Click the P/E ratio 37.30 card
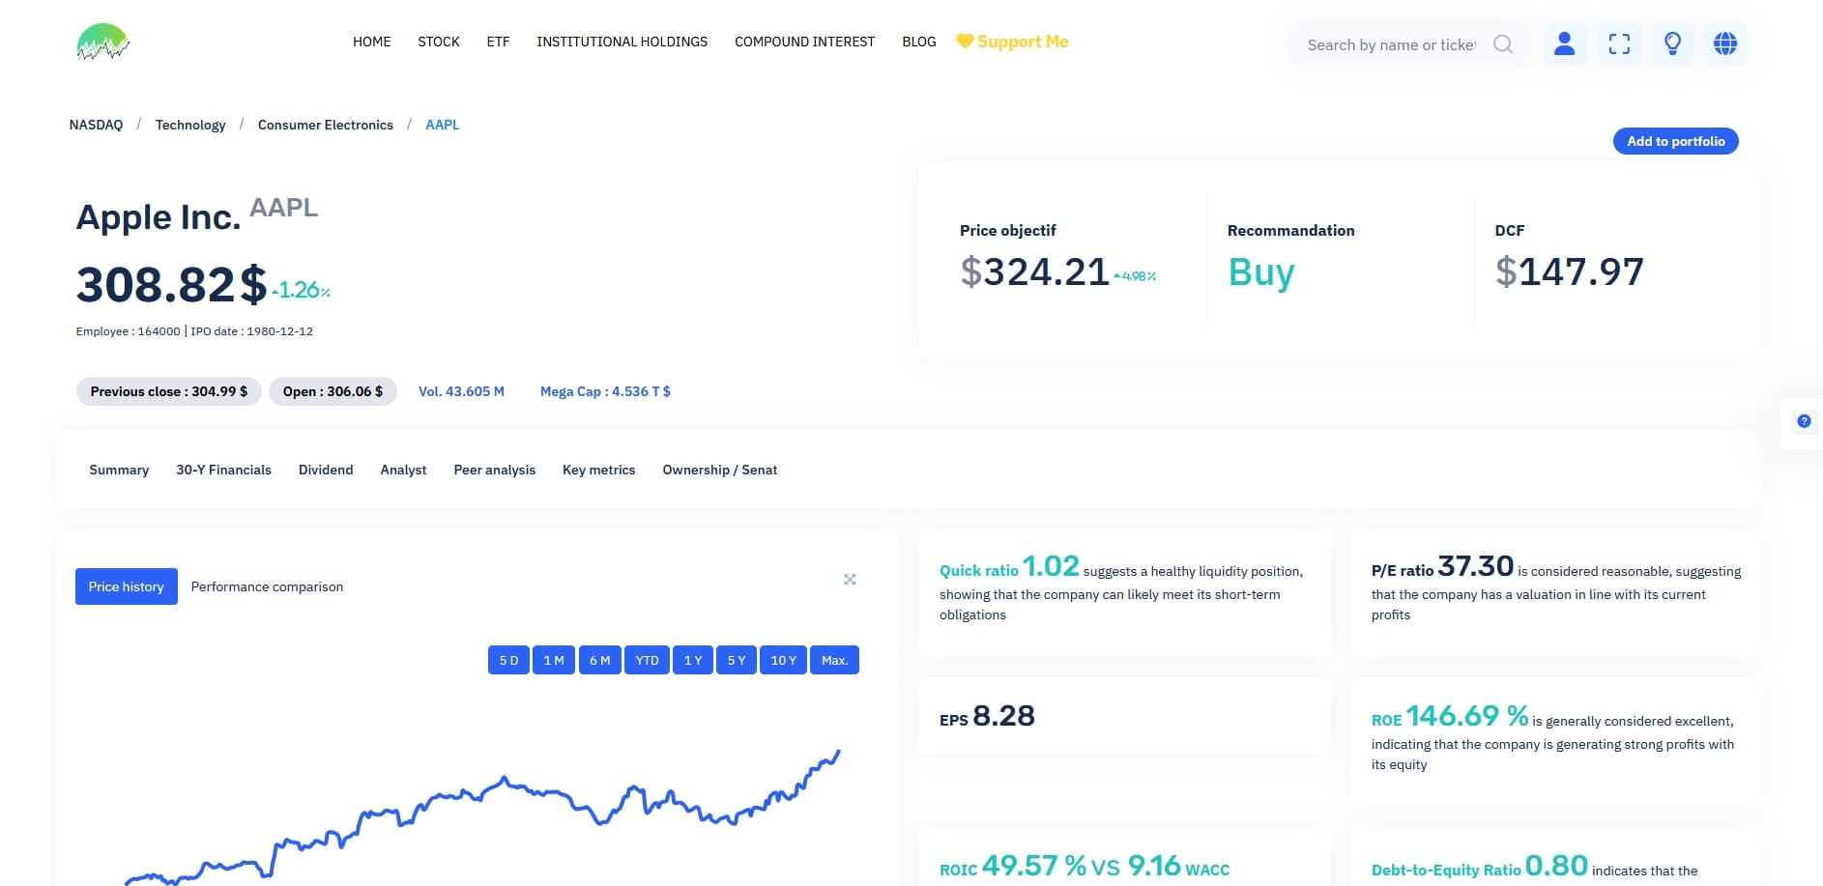 pyautogui.click(x=1555, y=592)
